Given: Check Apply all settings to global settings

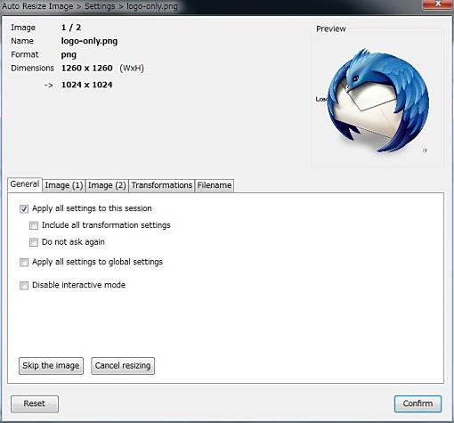Looking at the screenshot, I should coord(24,263).
